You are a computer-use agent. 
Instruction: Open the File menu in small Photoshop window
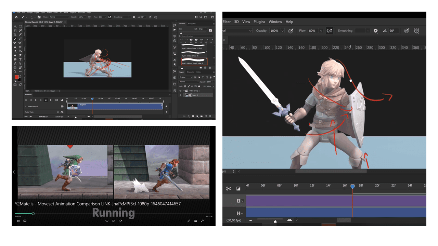click(x=20, y=13)
